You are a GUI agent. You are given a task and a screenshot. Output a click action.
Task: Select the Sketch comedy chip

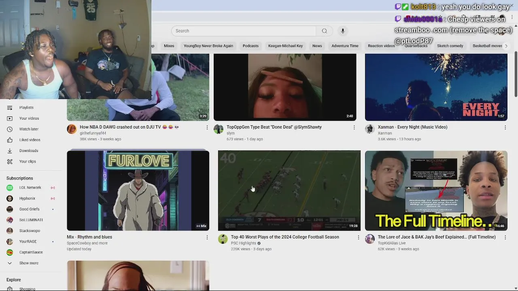coord(450,46)
